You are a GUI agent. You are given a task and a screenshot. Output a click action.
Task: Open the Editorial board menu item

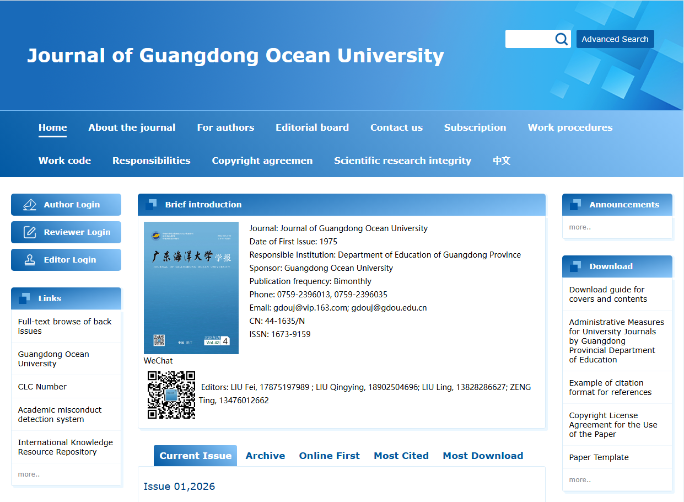coord(312,127)
